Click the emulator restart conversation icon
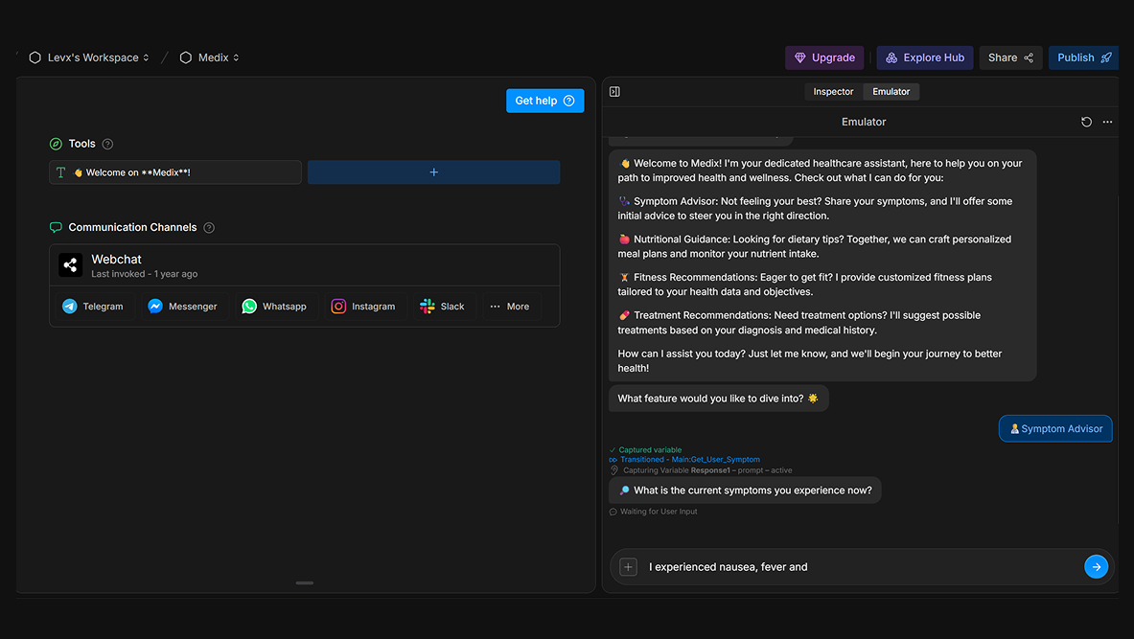This screenshot has height=639, width=1134. coord(1086,122)
